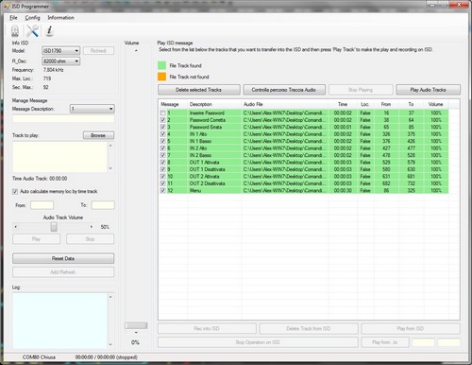Select the 'OUT 2 Attivata' row
The height and width of the screenshot is (365, 472).
click(304, 176)
